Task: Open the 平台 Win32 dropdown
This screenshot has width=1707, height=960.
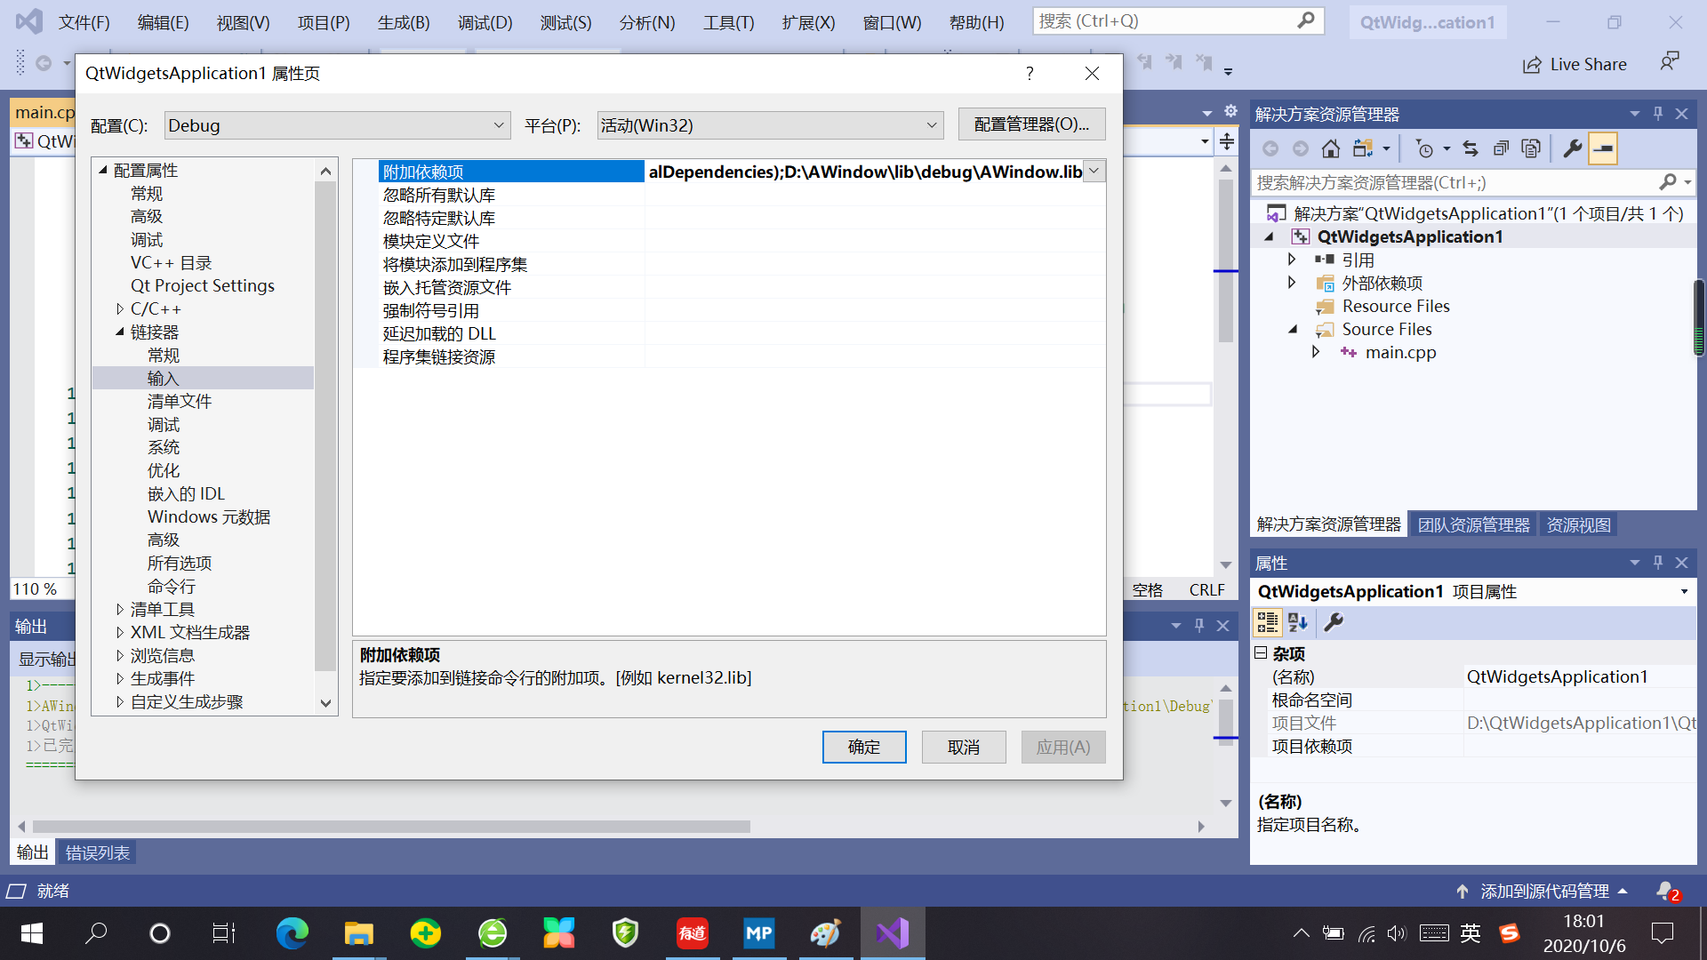Action: [x=931, y=125]
